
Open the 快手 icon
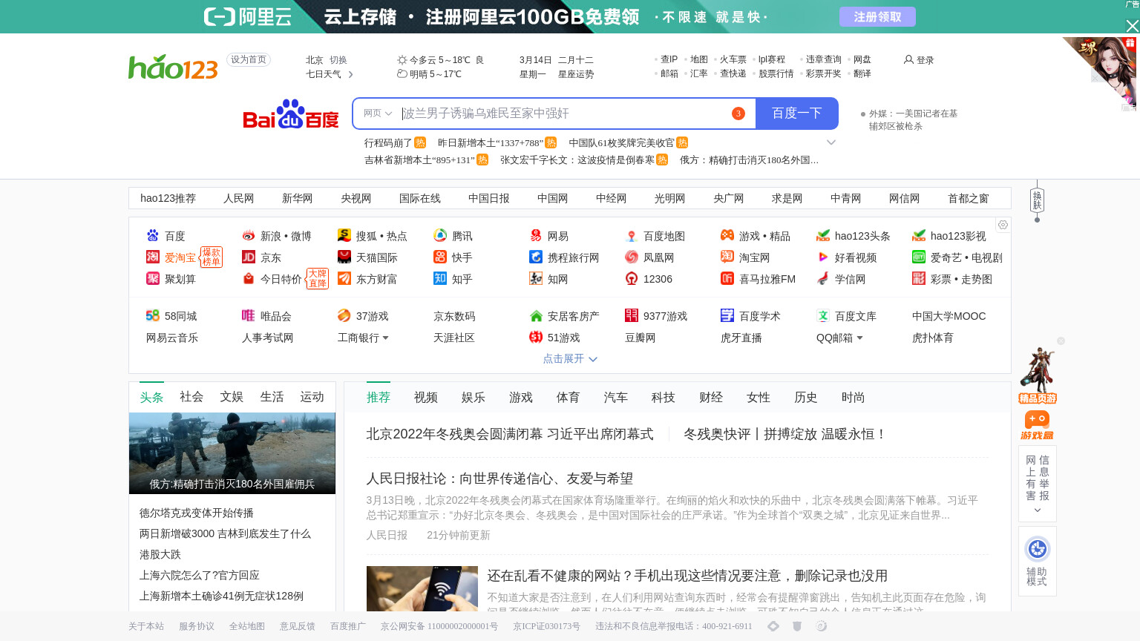[439, 257]
